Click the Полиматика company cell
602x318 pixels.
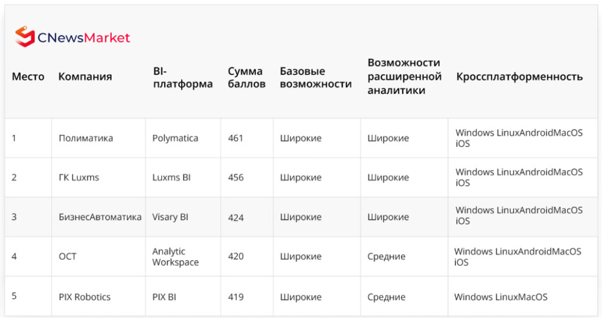[86, 138]
